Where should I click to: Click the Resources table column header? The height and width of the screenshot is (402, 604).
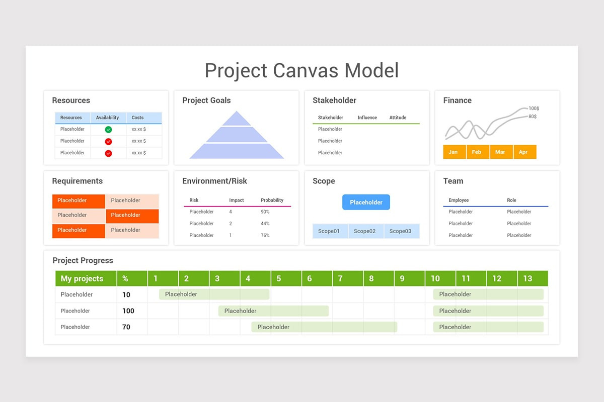tap(72, 118)
